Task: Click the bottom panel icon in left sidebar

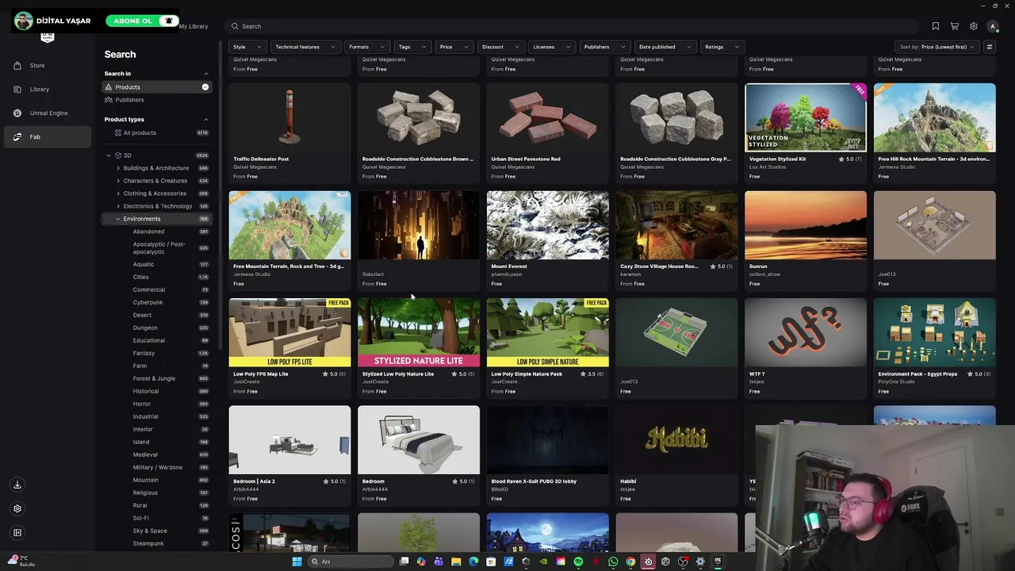Action: point(17,532)
